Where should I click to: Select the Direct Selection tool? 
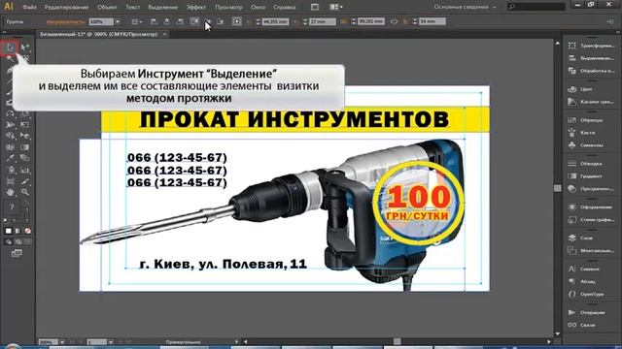[x=25, y=48]
